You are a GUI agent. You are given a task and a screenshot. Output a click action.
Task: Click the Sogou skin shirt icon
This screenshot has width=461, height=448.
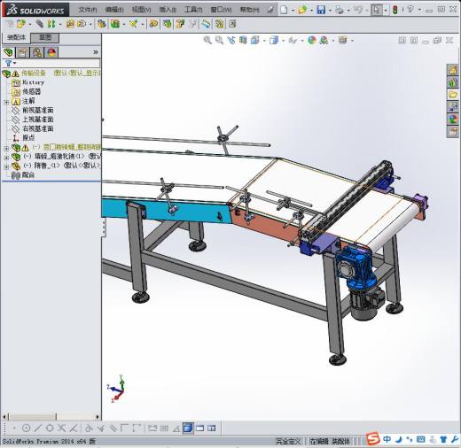tap(443, 439)
